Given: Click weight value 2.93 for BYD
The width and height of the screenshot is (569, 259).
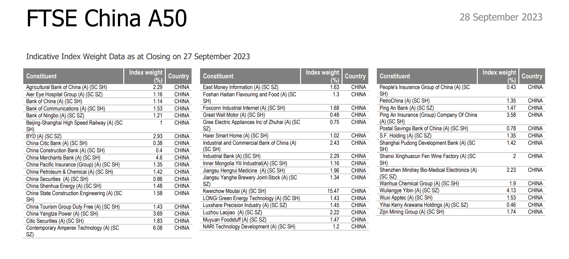Looking at the screenshot, I should 158,136.
